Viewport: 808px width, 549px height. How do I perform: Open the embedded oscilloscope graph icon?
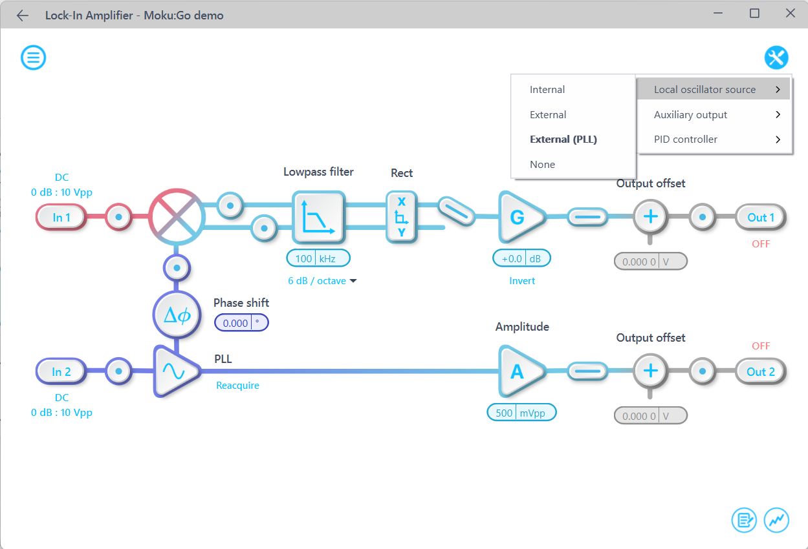[x=776, y=519]
